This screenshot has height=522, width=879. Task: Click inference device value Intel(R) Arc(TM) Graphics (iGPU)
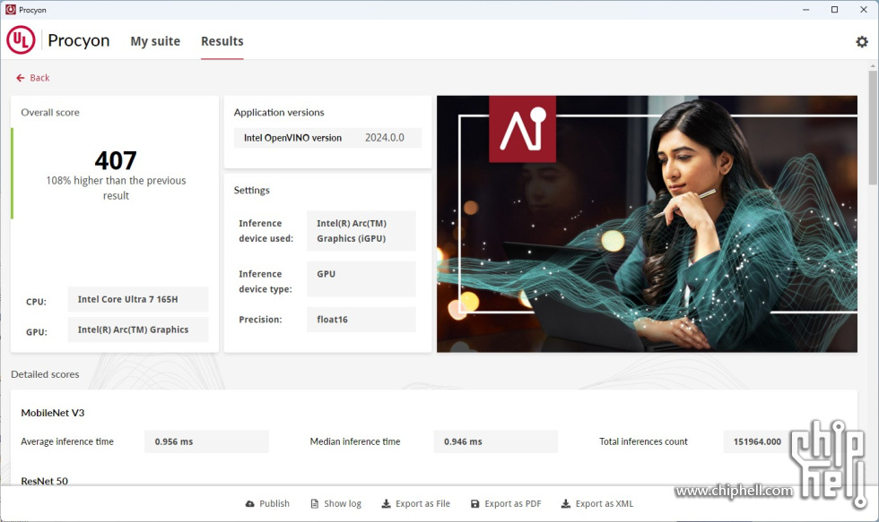[x=361, y=230]
